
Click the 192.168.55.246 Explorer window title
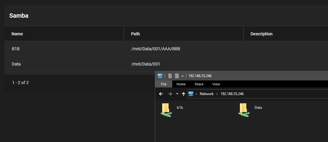(x=200, y=76)
